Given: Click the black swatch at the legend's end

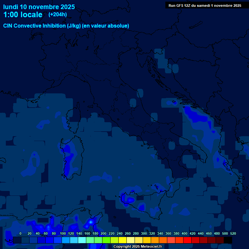Looking at the screenshot, I should (228, 240).
